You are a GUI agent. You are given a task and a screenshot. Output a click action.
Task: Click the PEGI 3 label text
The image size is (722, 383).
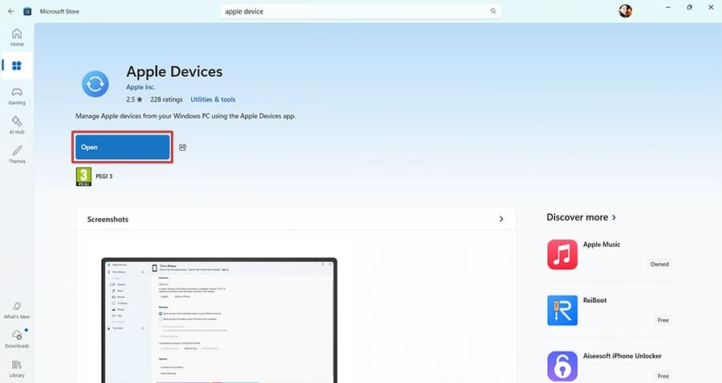104,176
